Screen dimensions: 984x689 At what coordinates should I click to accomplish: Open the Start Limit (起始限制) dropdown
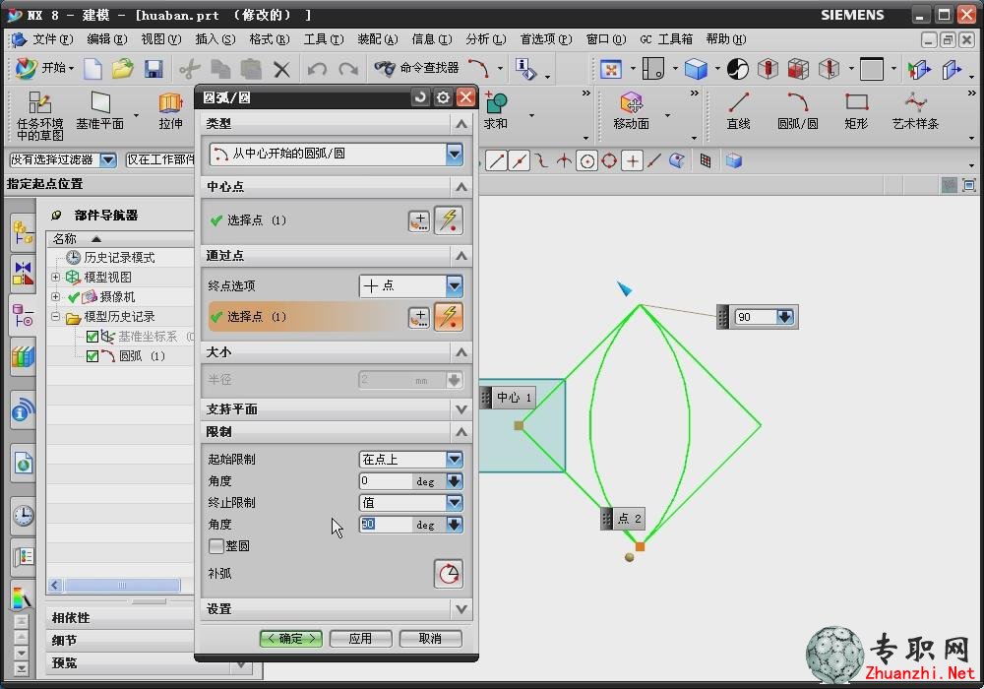455,460
